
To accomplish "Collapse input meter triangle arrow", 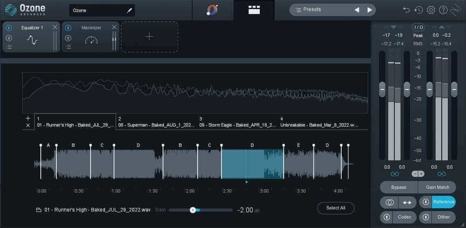I will tap(394, 27).
